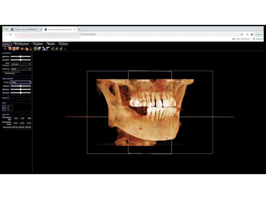Click the purple info icon in toolbar

click(65, 49)
